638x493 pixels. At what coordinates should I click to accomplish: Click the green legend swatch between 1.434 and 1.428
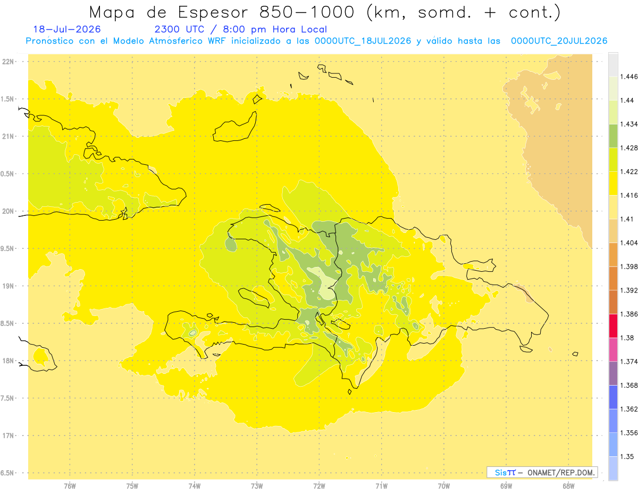point(613,136)
